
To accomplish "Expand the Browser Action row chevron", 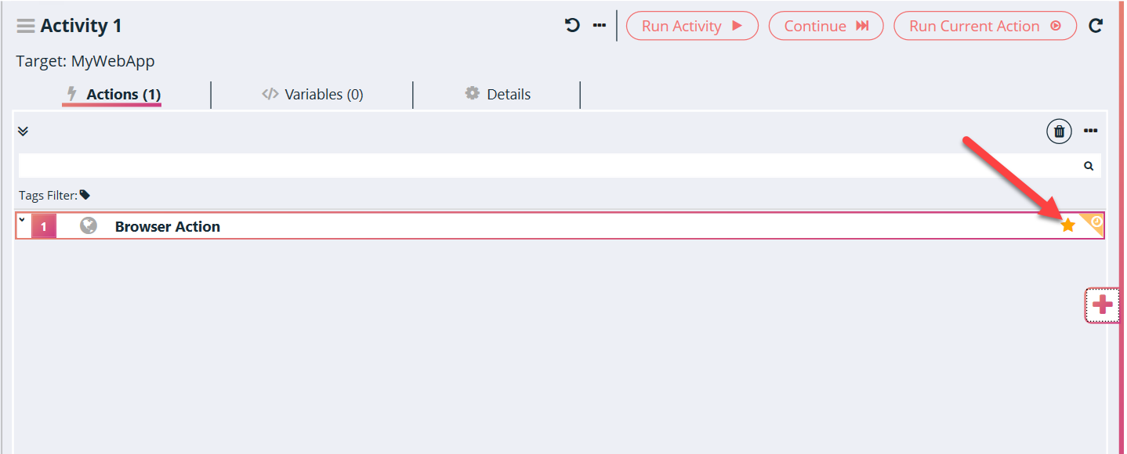I will pos(22,220).
